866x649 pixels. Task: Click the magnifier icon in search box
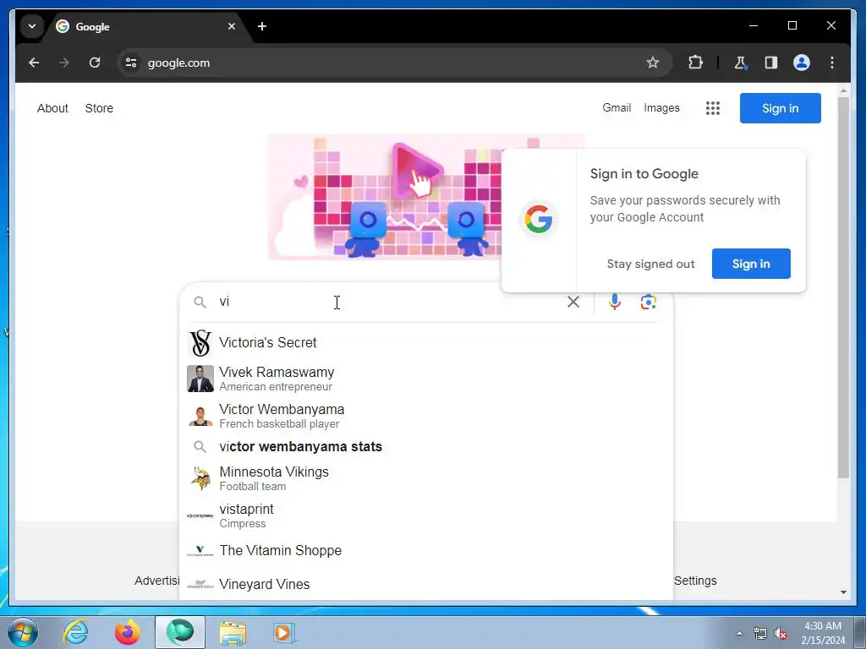(200, 303)
